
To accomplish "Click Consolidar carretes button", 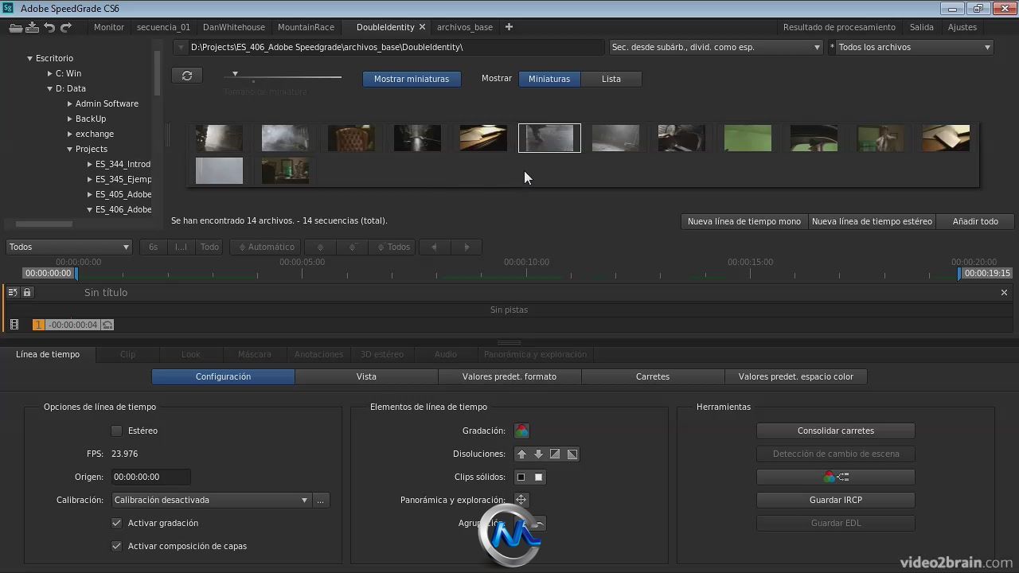I will (x=835, y=431).
